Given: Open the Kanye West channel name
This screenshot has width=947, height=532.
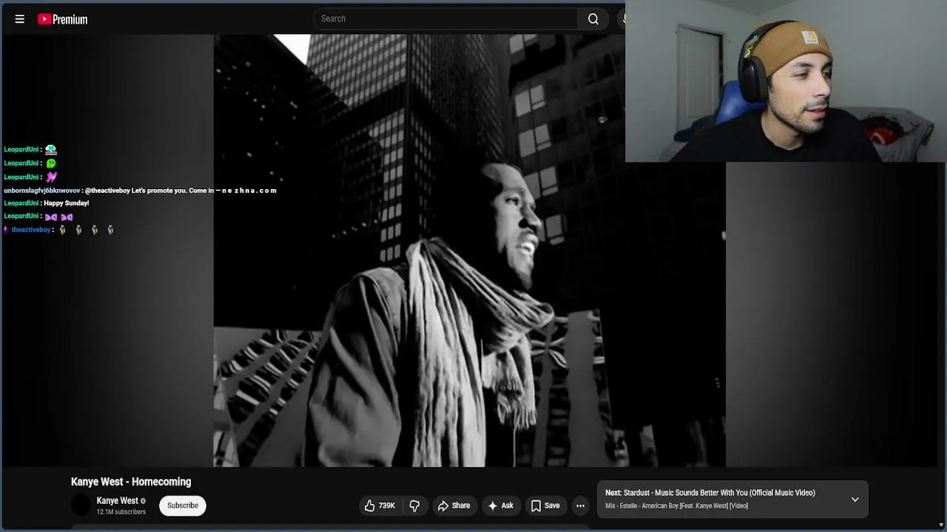Looking at the screenshot, I should pos(117,500).
